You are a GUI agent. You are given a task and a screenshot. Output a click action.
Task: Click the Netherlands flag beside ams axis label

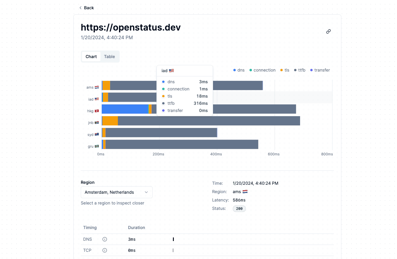click(97, 87)
